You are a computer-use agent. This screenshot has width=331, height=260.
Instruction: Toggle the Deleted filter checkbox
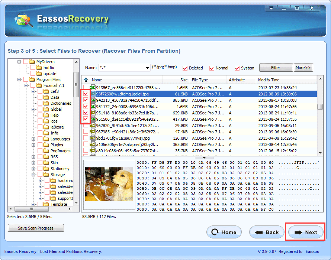click(185, 68)
